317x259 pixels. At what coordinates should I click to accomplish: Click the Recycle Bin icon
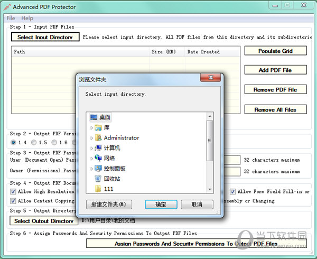click(x=98, y=179)
